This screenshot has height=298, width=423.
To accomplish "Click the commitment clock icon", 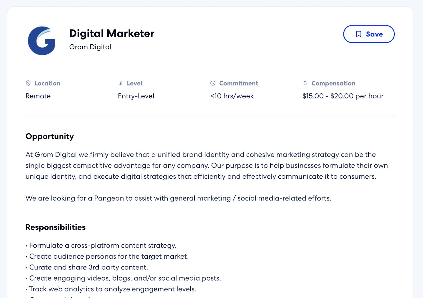I will coord(213,83).
